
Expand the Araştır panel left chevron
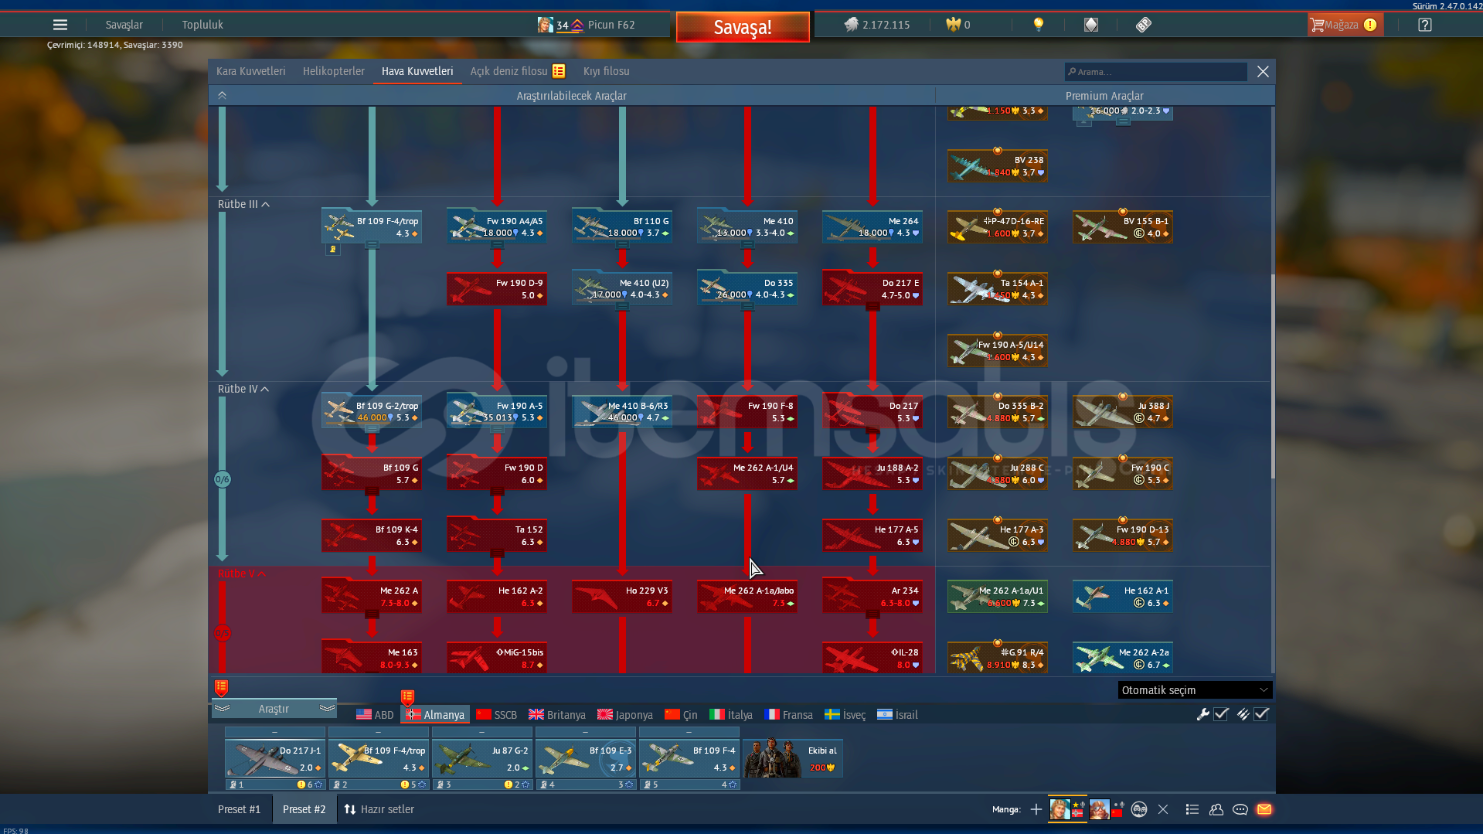222,708
